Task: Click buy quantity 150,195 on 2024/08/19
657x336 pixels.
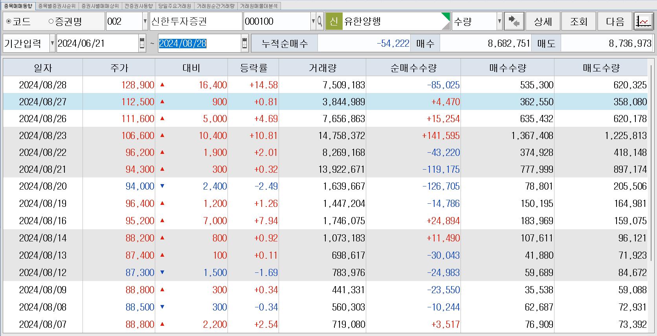Action: tap(537, 203)
